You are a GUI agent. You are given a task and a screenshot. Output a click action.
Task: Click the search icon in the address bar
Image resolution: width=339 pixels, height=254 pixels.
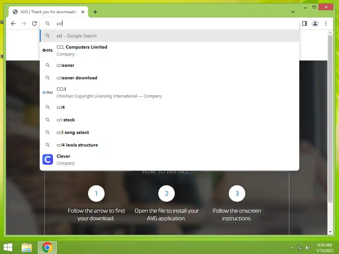tap(48, 23)
